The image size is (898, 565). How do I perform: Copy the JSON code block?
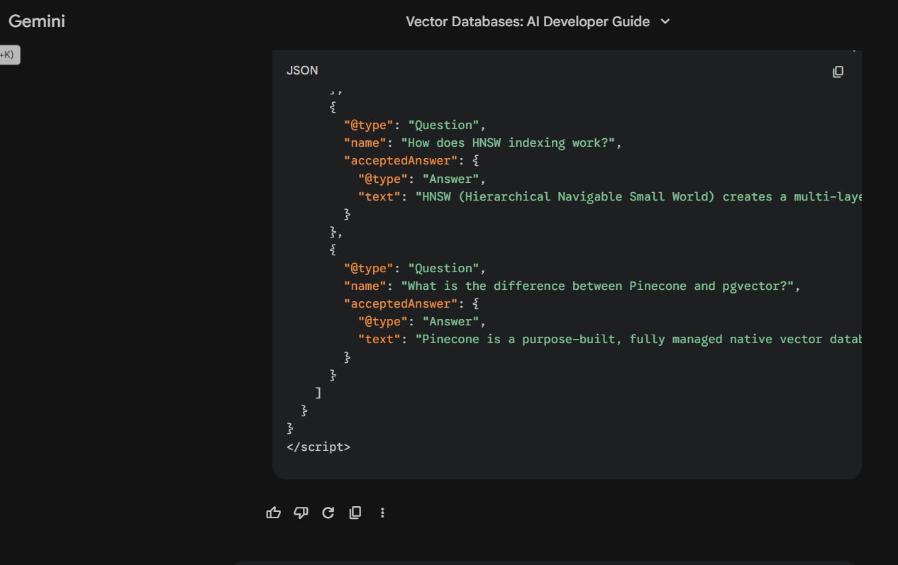pos(838,72)
